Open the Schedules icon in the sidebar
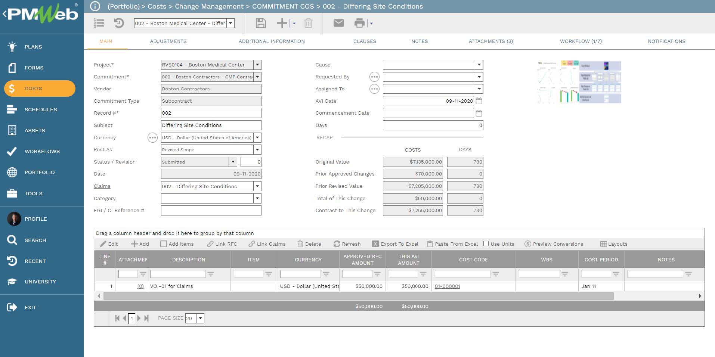Screen dimensions: 715x357 12,109
